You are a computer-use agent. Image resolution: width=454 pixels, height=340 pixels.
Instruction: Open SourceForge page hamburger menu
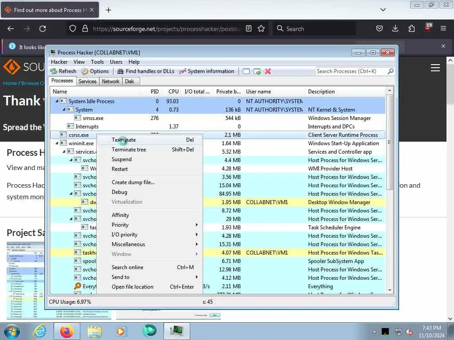(x=435, y=68)
